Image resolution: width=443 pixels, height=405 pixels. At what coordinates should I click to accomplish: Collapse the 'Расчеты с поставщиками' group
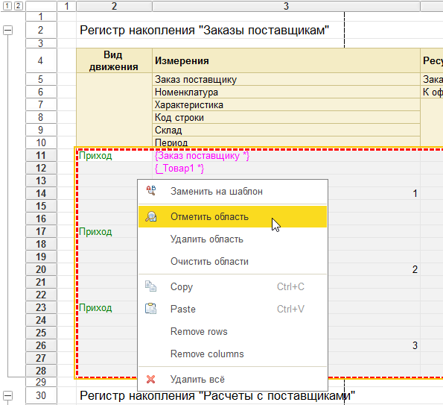pos(7,395)
